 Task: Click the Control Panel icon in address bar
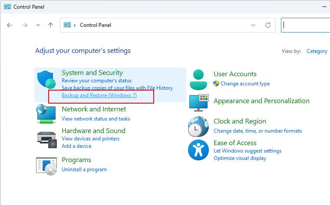pyautogui.click(x=67, y=25)
